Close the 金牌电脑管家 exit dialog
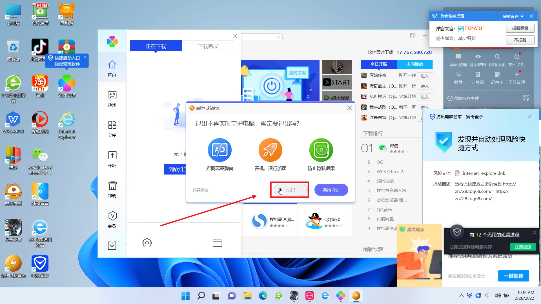Screen dimensions: 541x304 tap(349, 108)
